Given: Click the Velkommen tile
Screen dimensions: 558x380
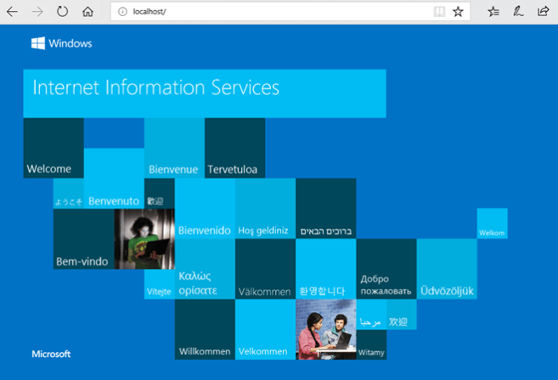Looking at the screenshot, I should [265, 329].
